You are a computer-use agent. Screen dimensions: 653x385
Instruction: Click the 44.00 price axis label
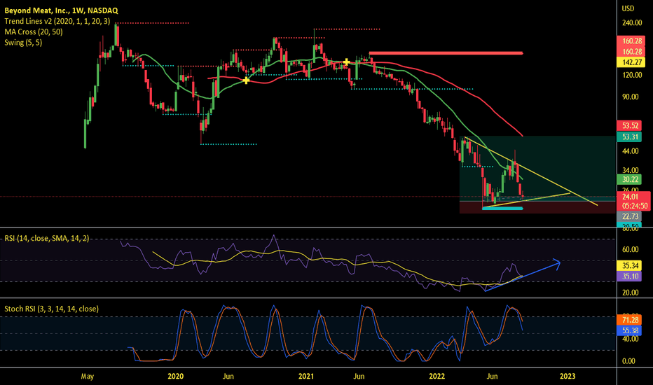(x=630, y=151)
